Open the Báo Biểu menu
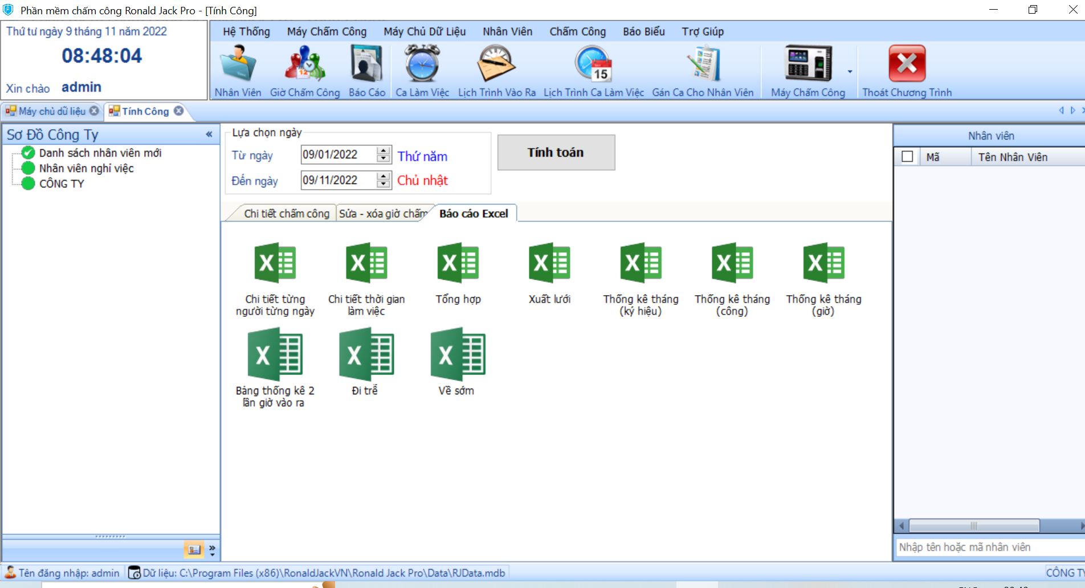The width and height of the screenshot is (1085, 588). [x=643, y=31]
